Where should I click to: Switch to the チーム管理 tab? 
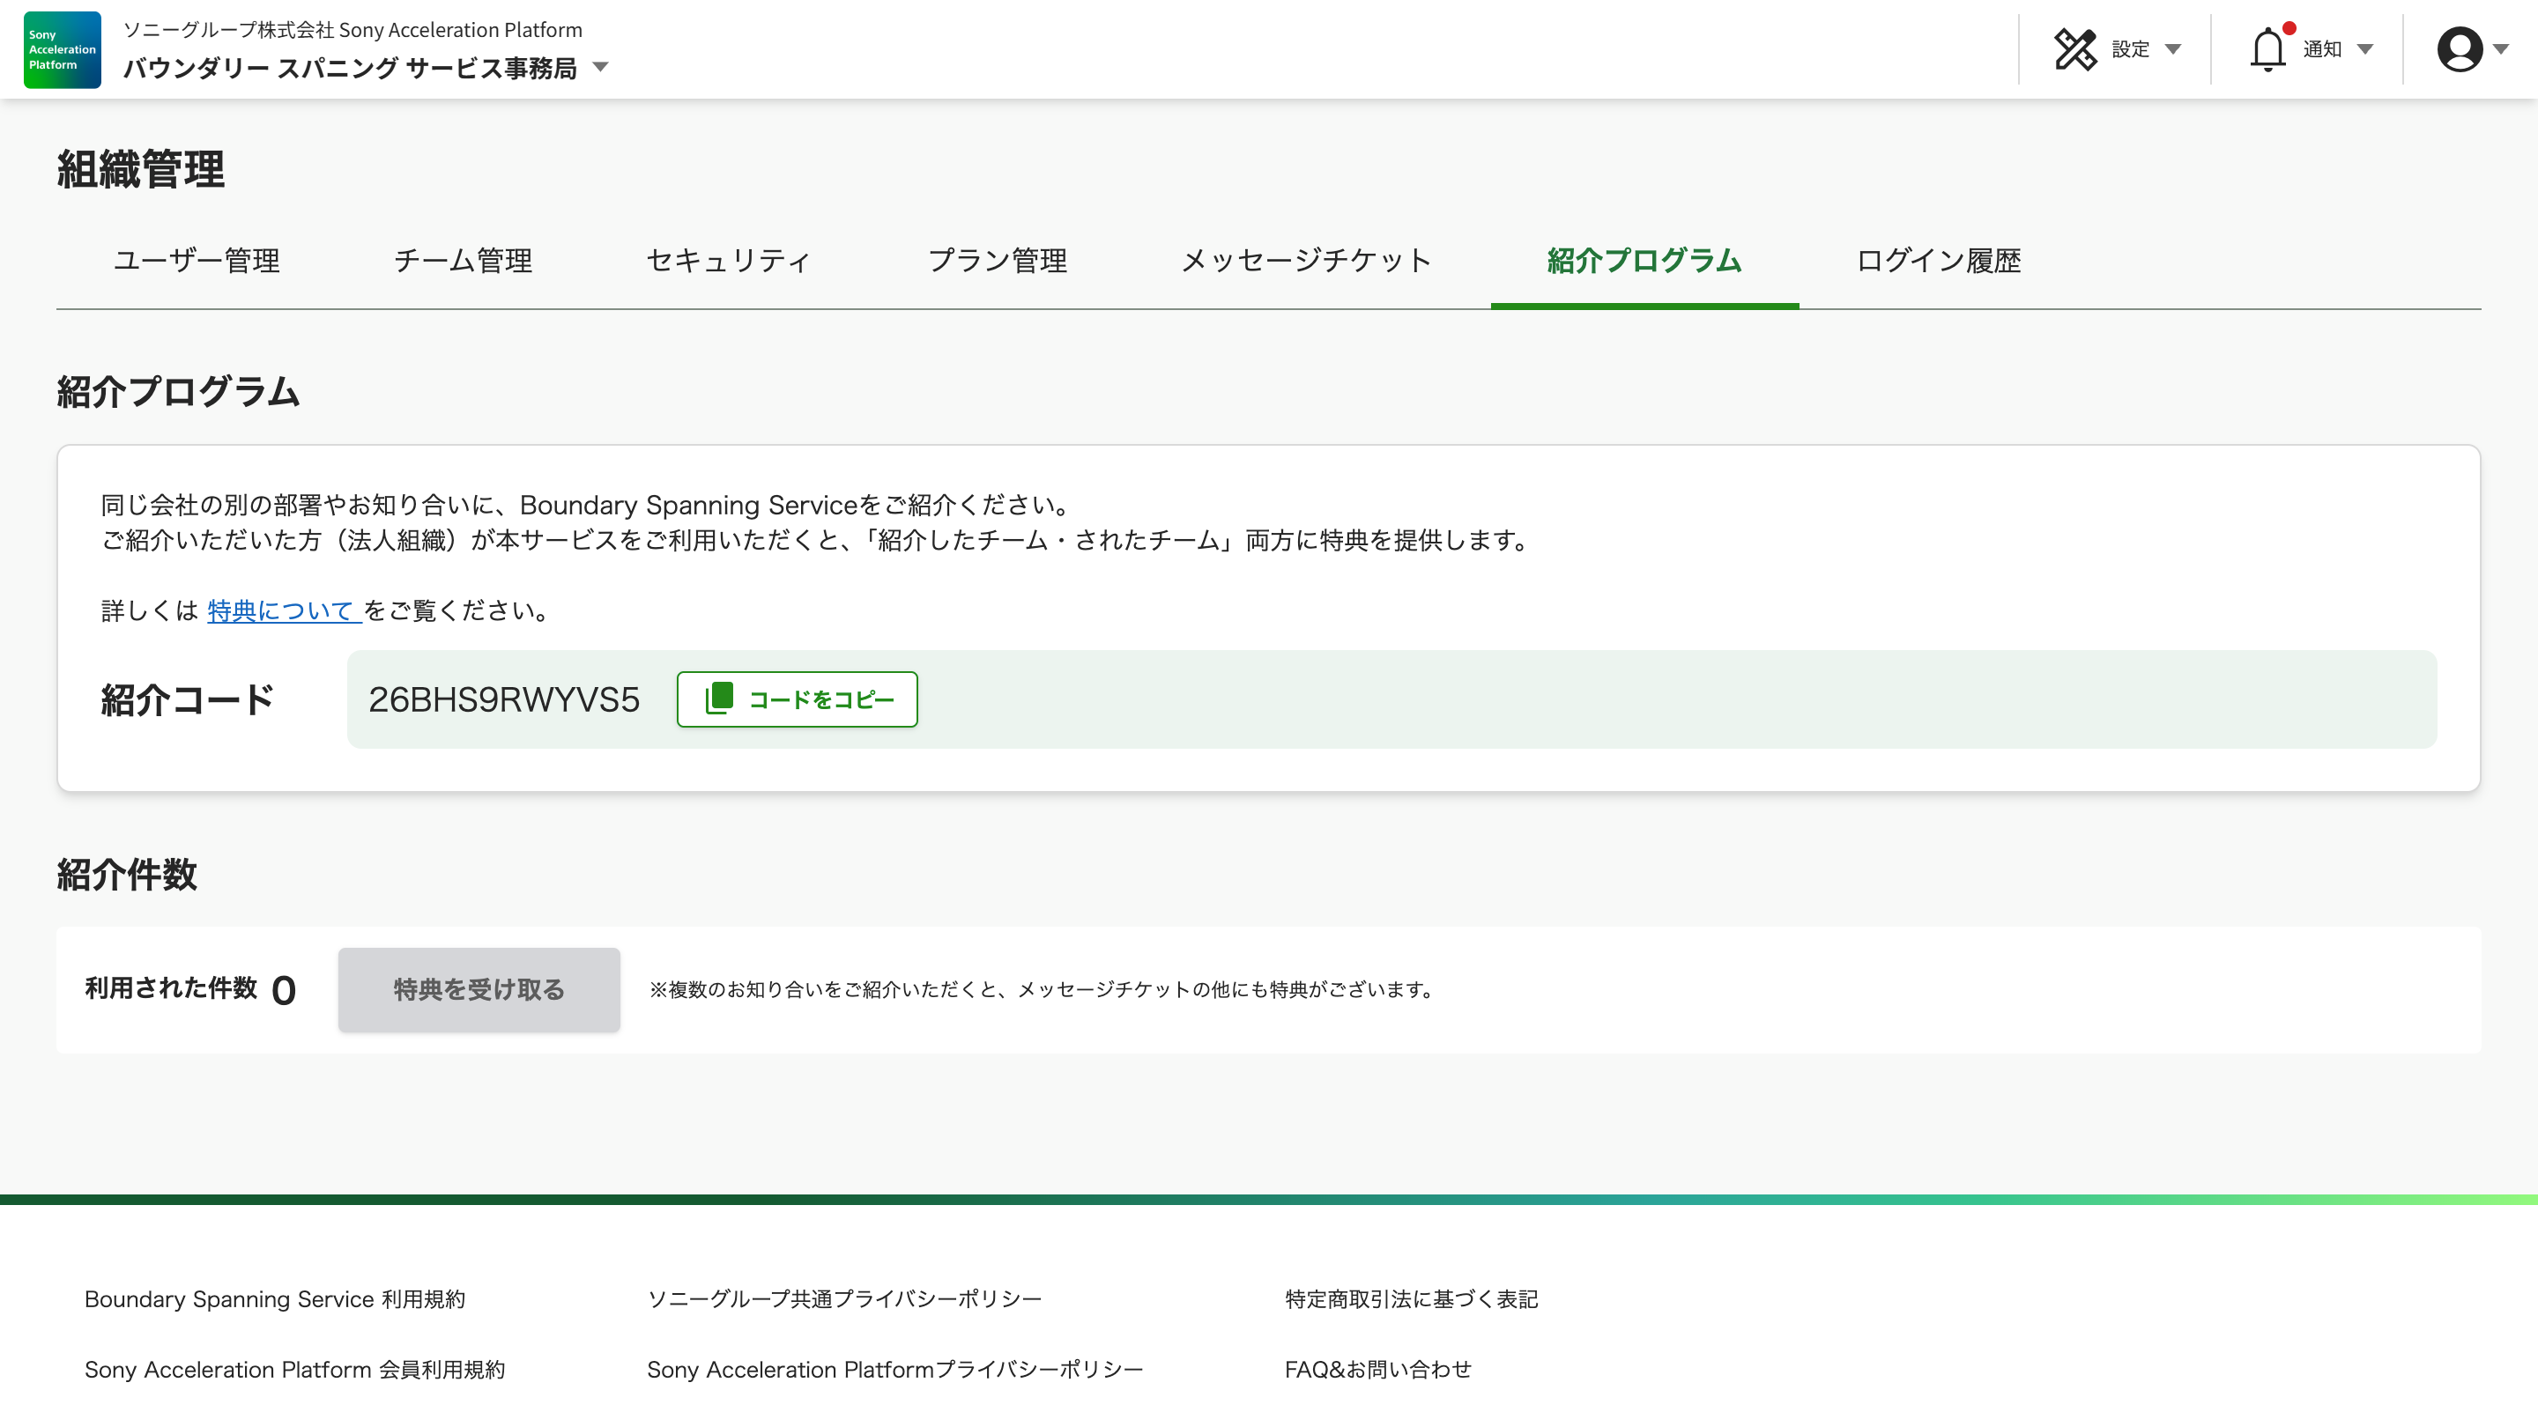click(x=462, y=261)
